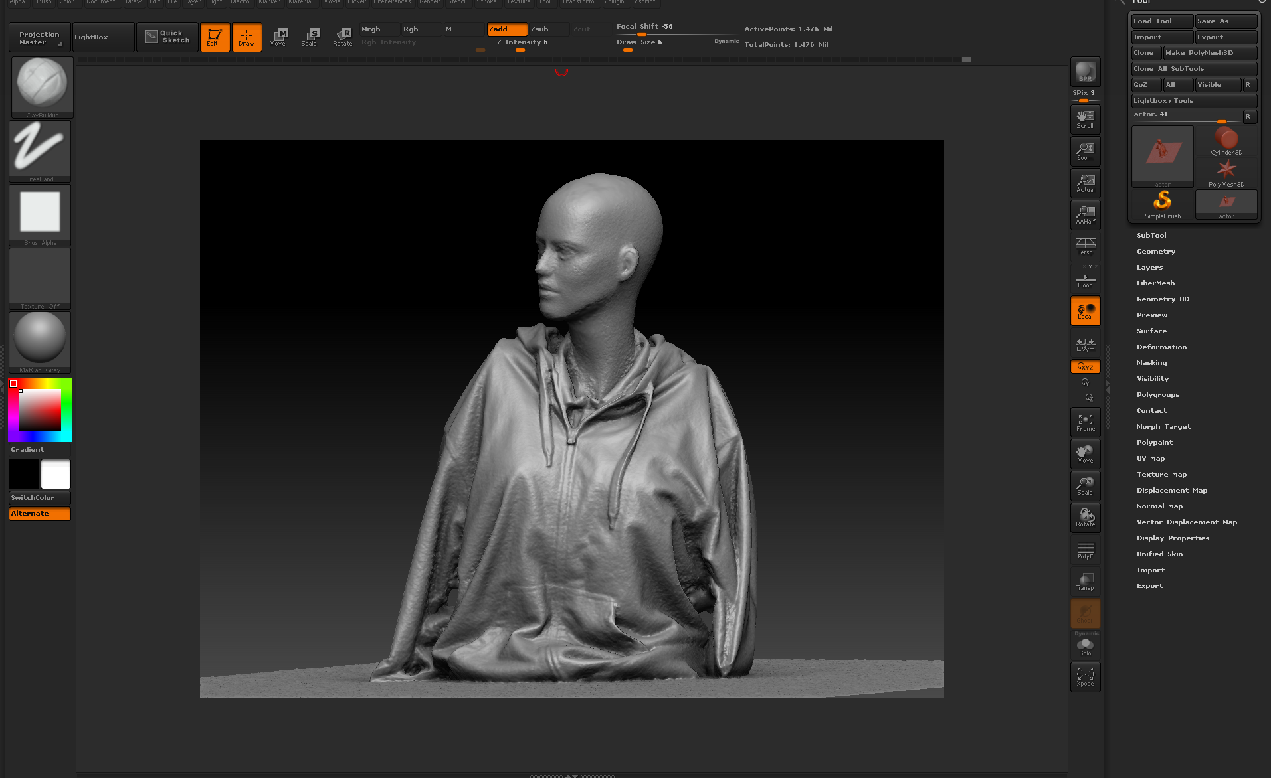Pick the black secondary color swatch
Screen dimensions: 1271x778
point(24,475)
